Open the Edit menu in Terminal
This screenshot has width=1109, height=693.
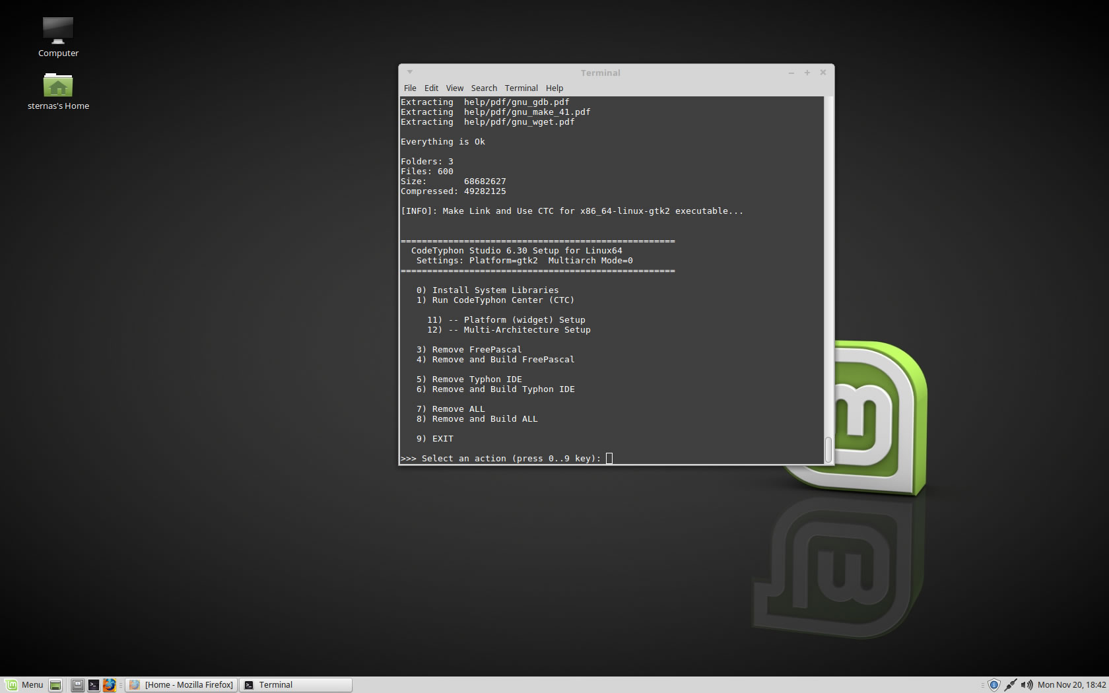tap(431, 88)
